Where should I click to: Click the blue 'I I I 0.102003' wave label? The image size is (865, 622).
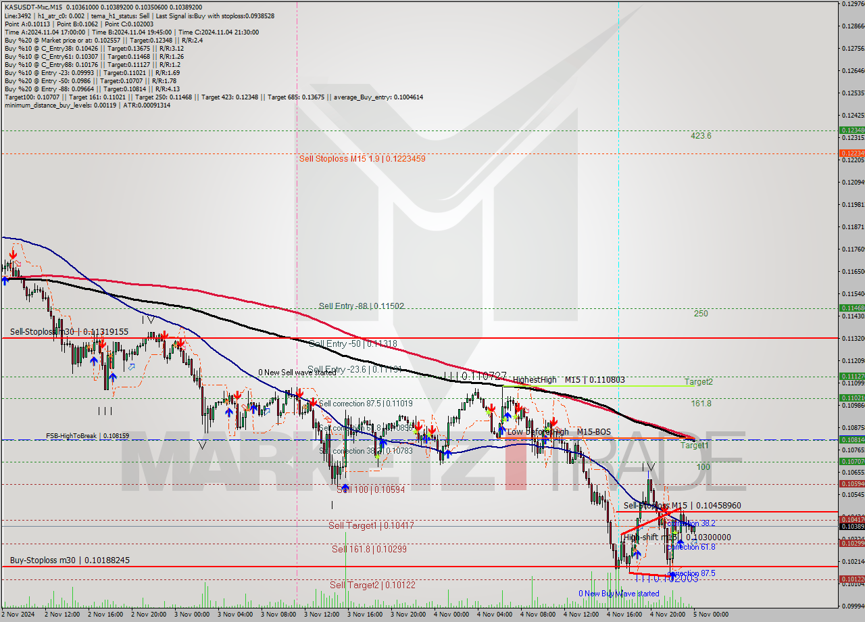pos(666,579)
